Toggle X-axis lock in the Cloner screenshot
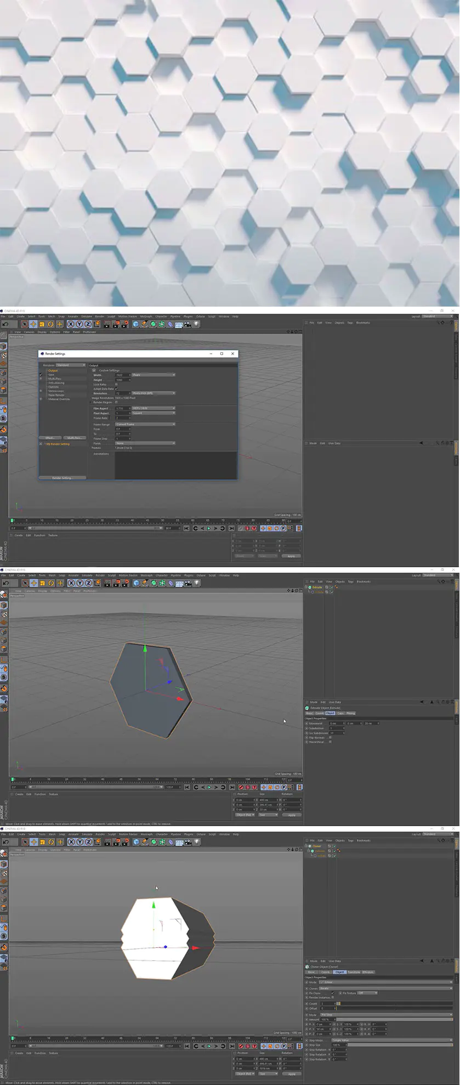This screenshot has height=1085, width=460. 71,842
